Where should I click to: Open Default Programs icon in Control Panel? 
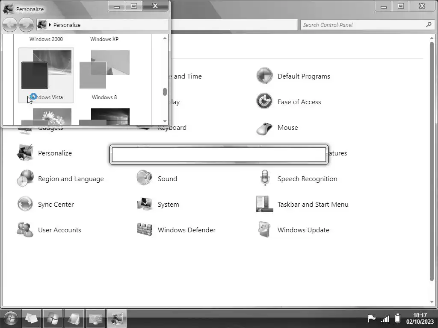[264, 76]
